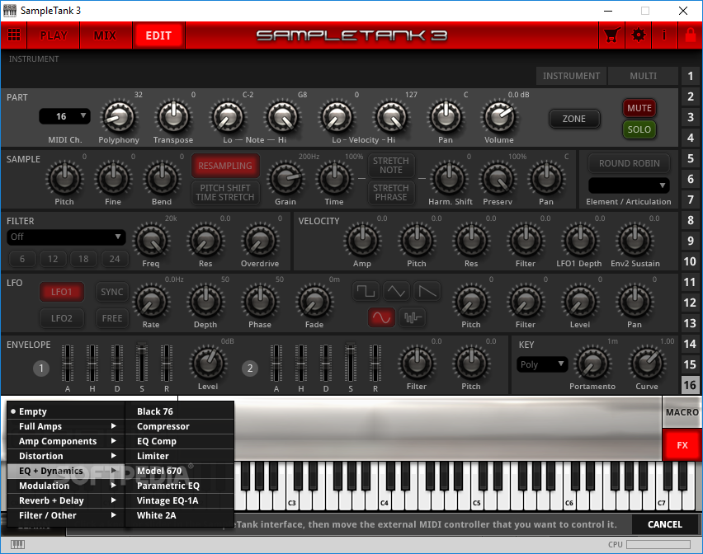Image resolution: width=703 pixels, height=554 pixels.
Task: Click the Overdrive knob
Action: (x=260, y=241)
